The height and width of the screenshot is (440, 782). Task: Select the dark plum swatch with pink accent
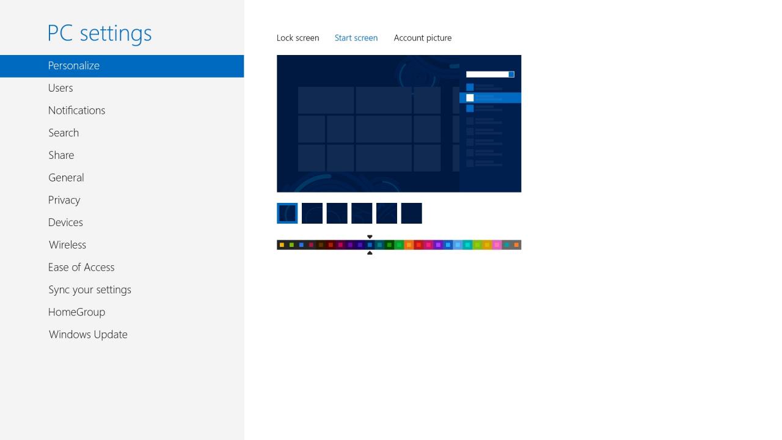(x=340, y=245)
